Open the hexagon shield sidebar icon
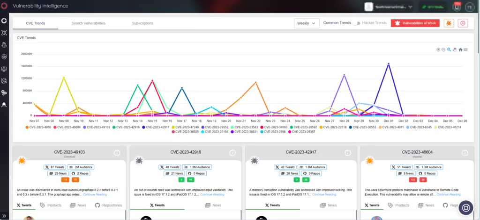Image resolution: width=480 pixels, height=220 pixels. (4, 57)
